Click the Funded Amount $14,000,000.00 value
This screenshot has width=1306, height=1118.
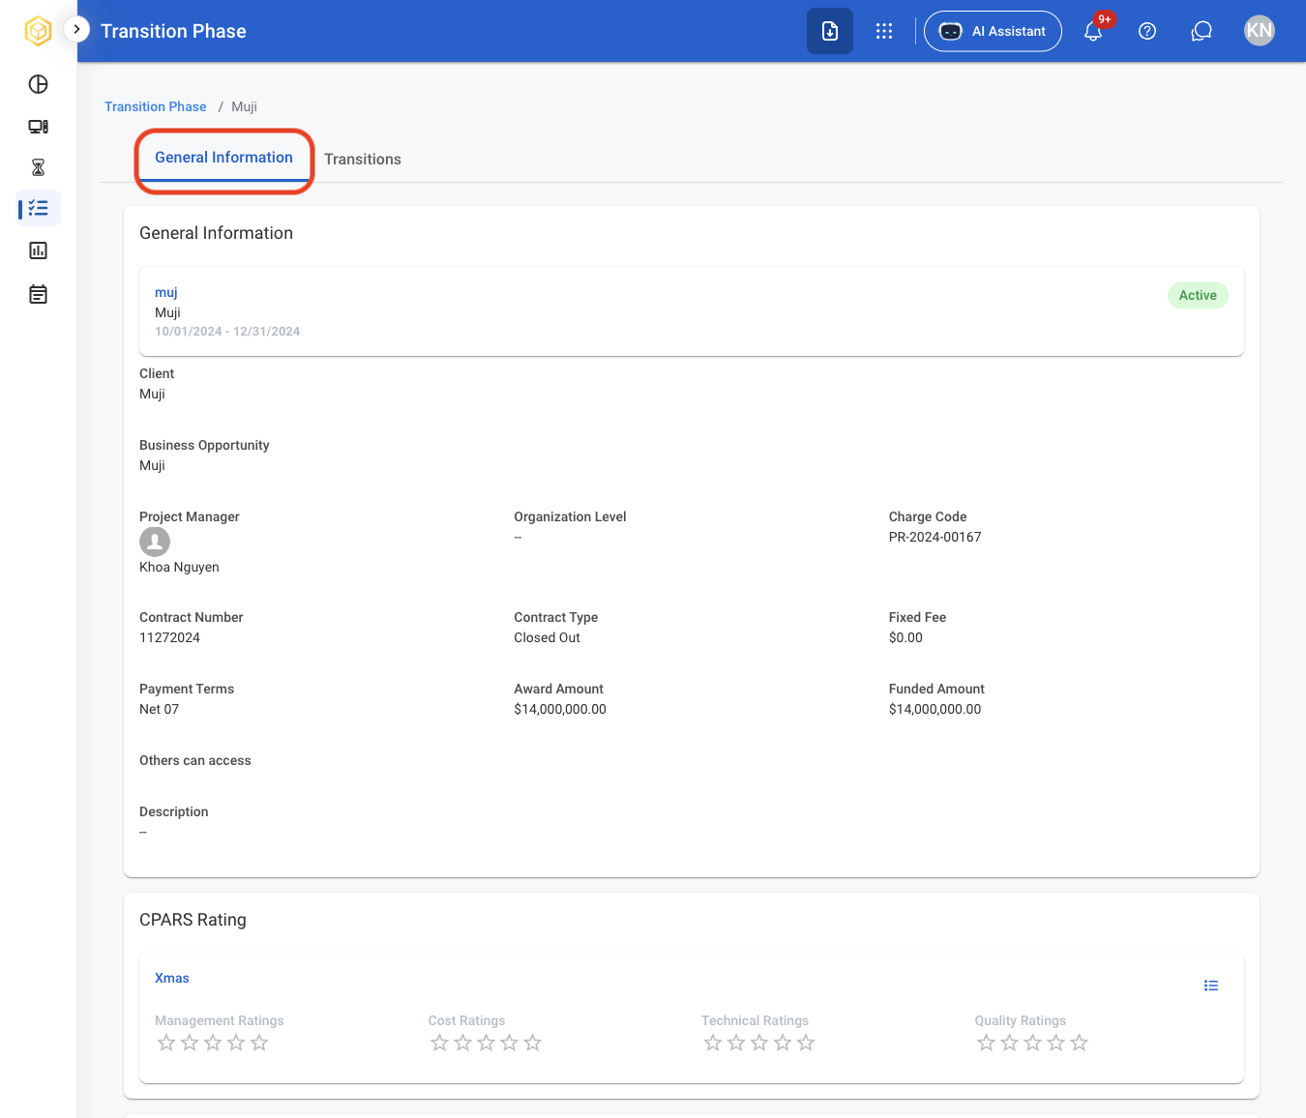pos(935,709)
